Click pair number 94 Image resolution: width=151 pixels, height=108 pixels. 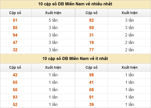(x=15, y=35)
